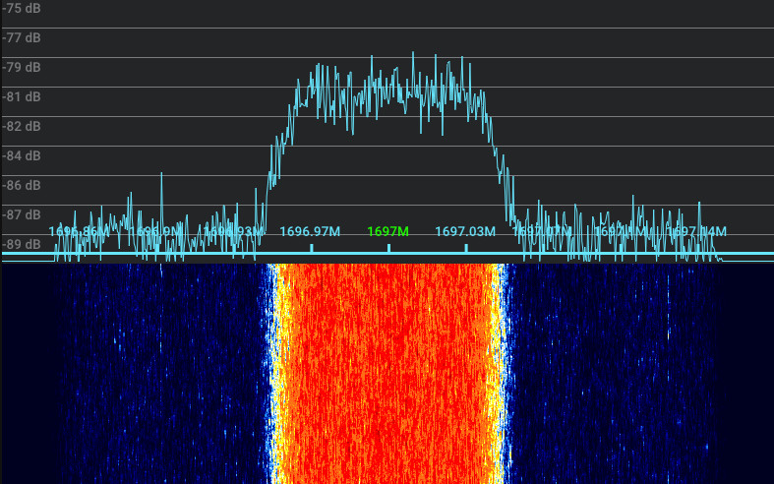This screenshot has width=774, height=484.
Task: Click the tick mark below 1697.03M
Action: (x=466, y=248)
